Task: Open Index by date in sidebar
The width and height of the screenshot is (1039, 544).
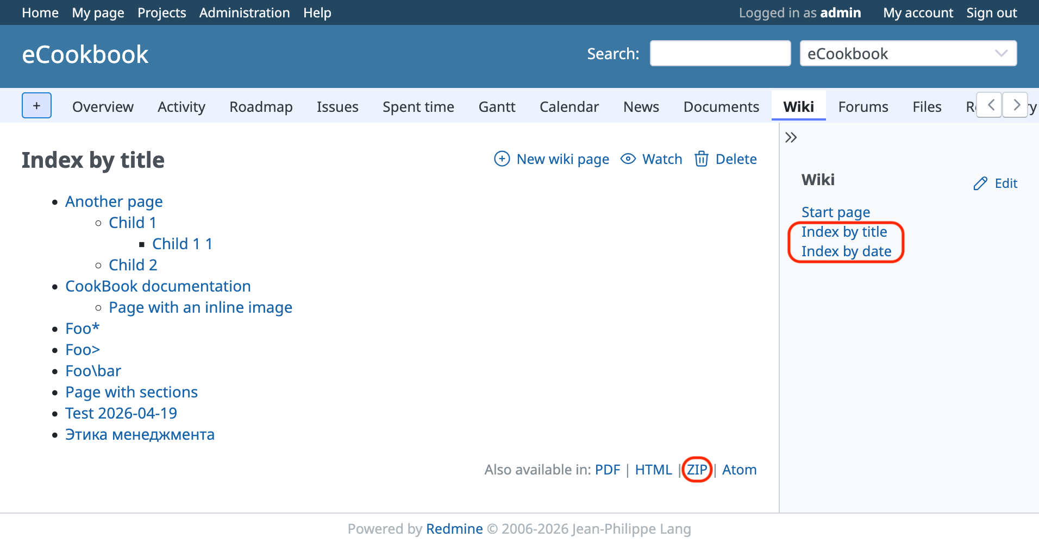Action: [846, 251]
